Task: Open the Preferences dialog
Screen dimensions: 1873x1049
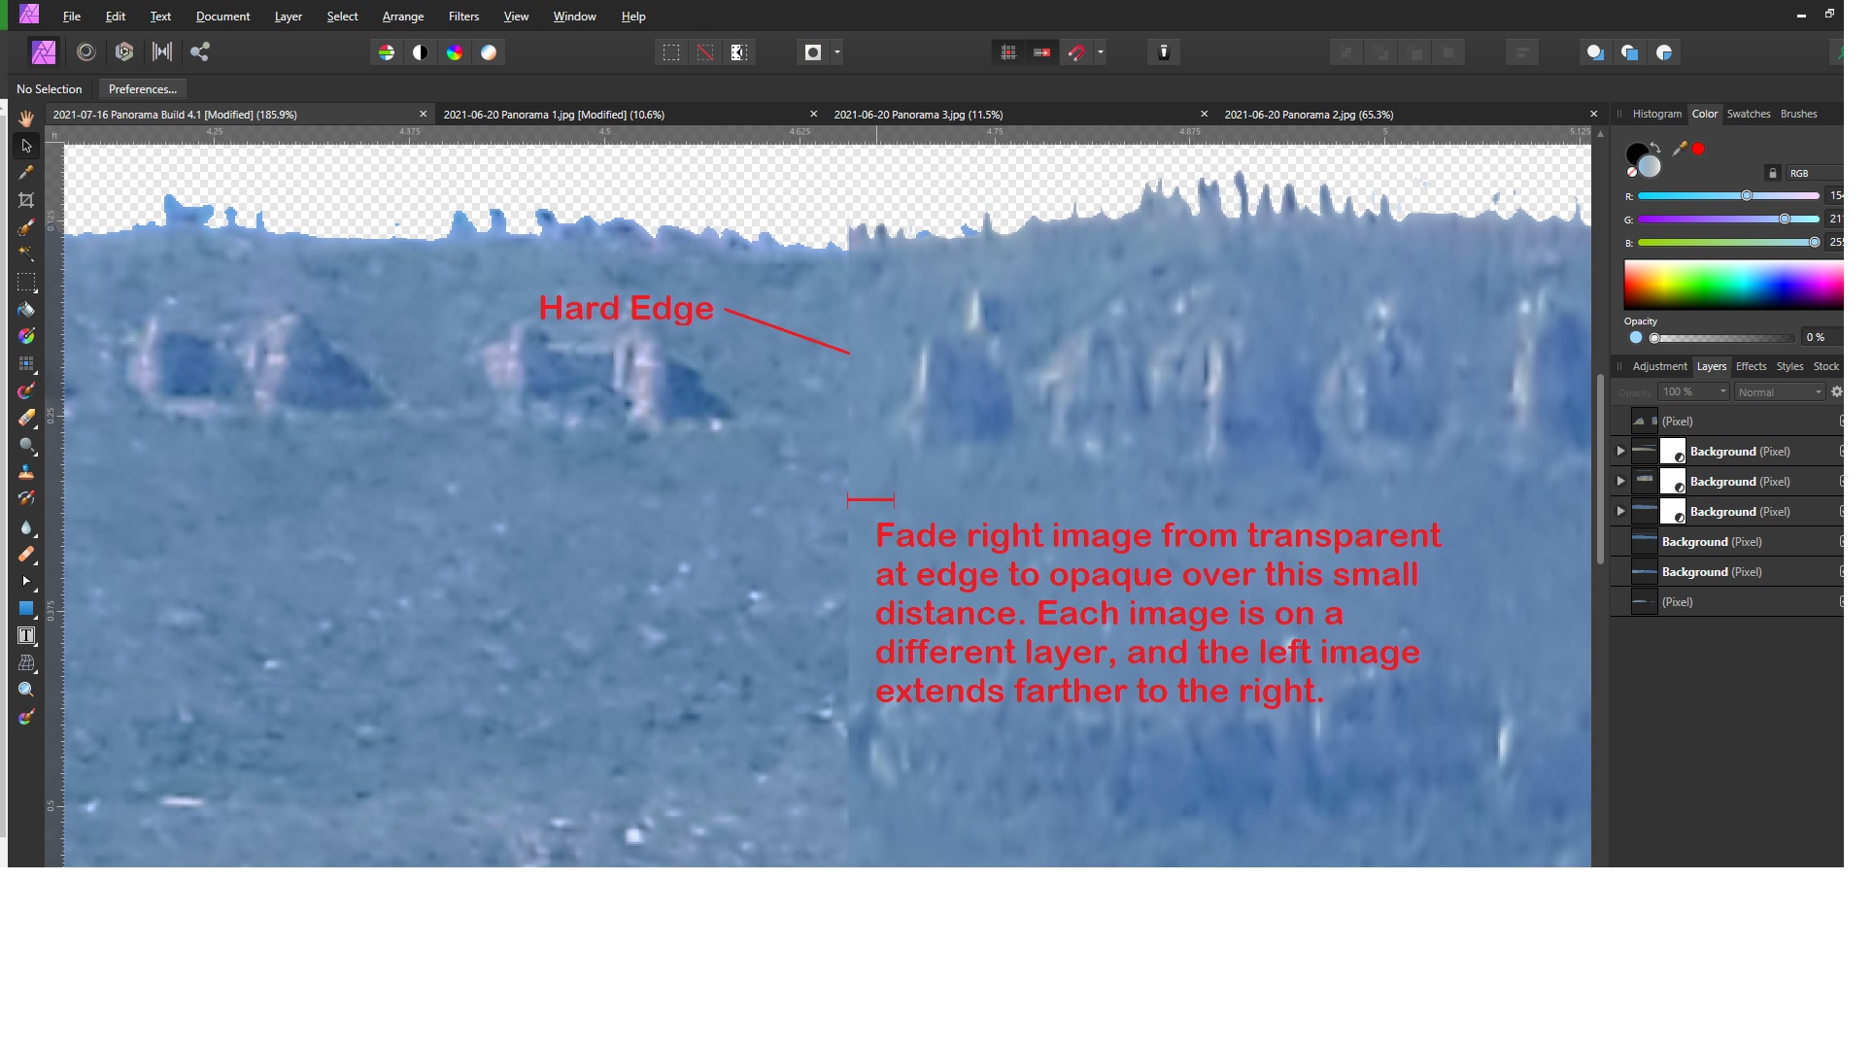Action: (x=142, y=88)
